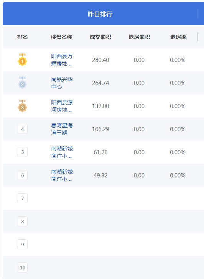Click the gold rank 1 medal icon
Screen dimensions: 204x279
[22, 60]
